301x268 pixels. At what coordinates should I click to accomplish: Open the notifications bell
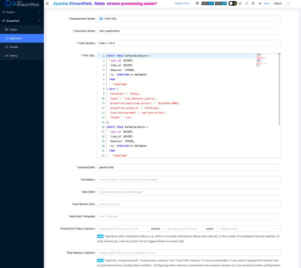pos(240,3)
